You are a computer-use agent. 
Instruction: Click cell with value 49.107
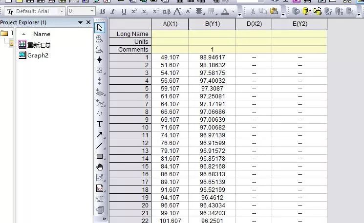pos(170,57)
